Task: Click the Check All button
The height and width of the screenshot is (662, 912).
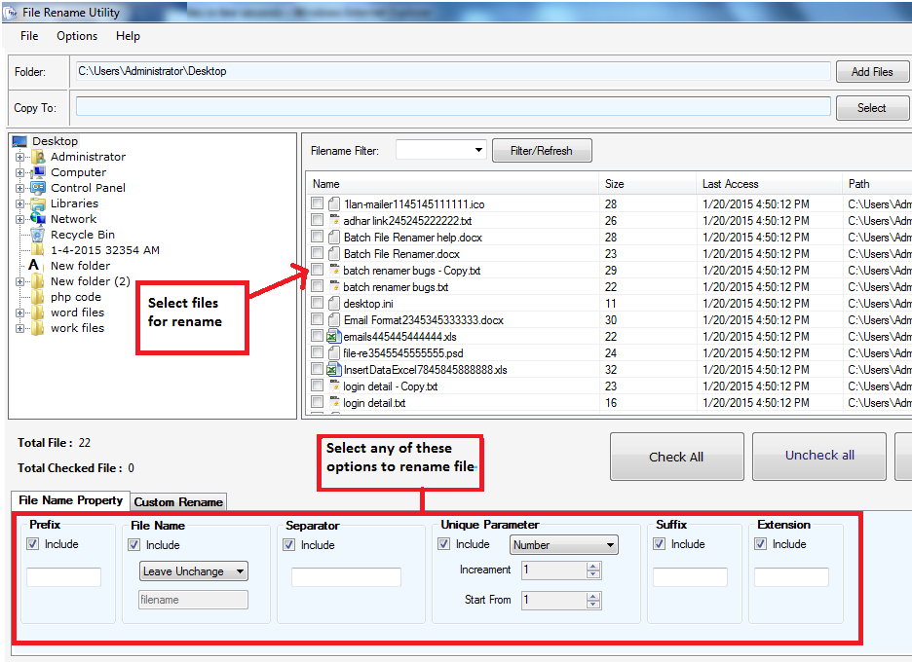Action: (x=676, y=456)
